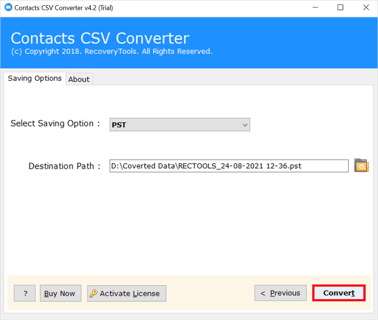Select the Saving Options tab
Viewport: 378px width, 320px height.
click(x=35, y=78)
